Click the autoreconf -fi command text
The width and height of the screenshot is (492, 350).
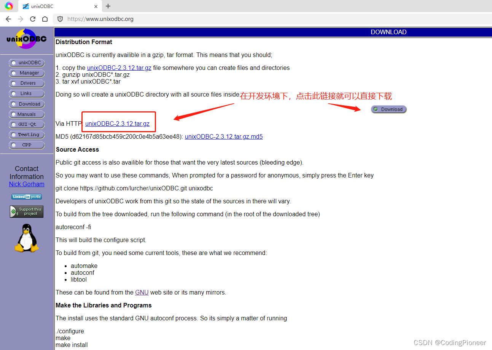pos(73,227)
